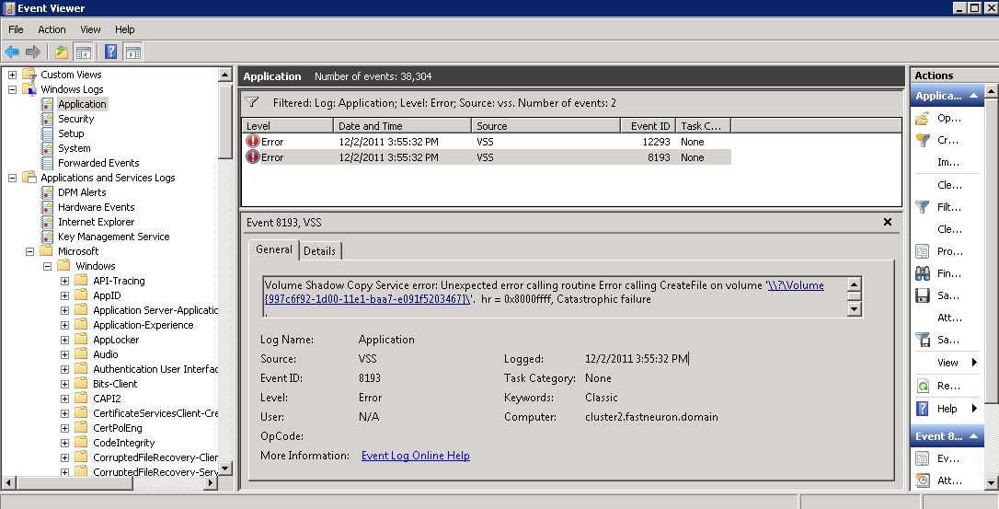Select the DPM Alerts log icon
The image size is (999, 509).
click(x=47, y=192)
